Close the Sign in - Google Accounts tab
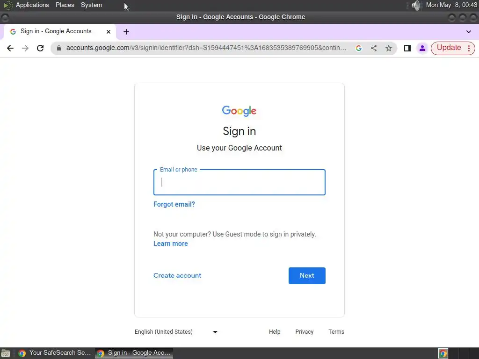The height and width of the screenshot is (359, 479). coord(109,32)
